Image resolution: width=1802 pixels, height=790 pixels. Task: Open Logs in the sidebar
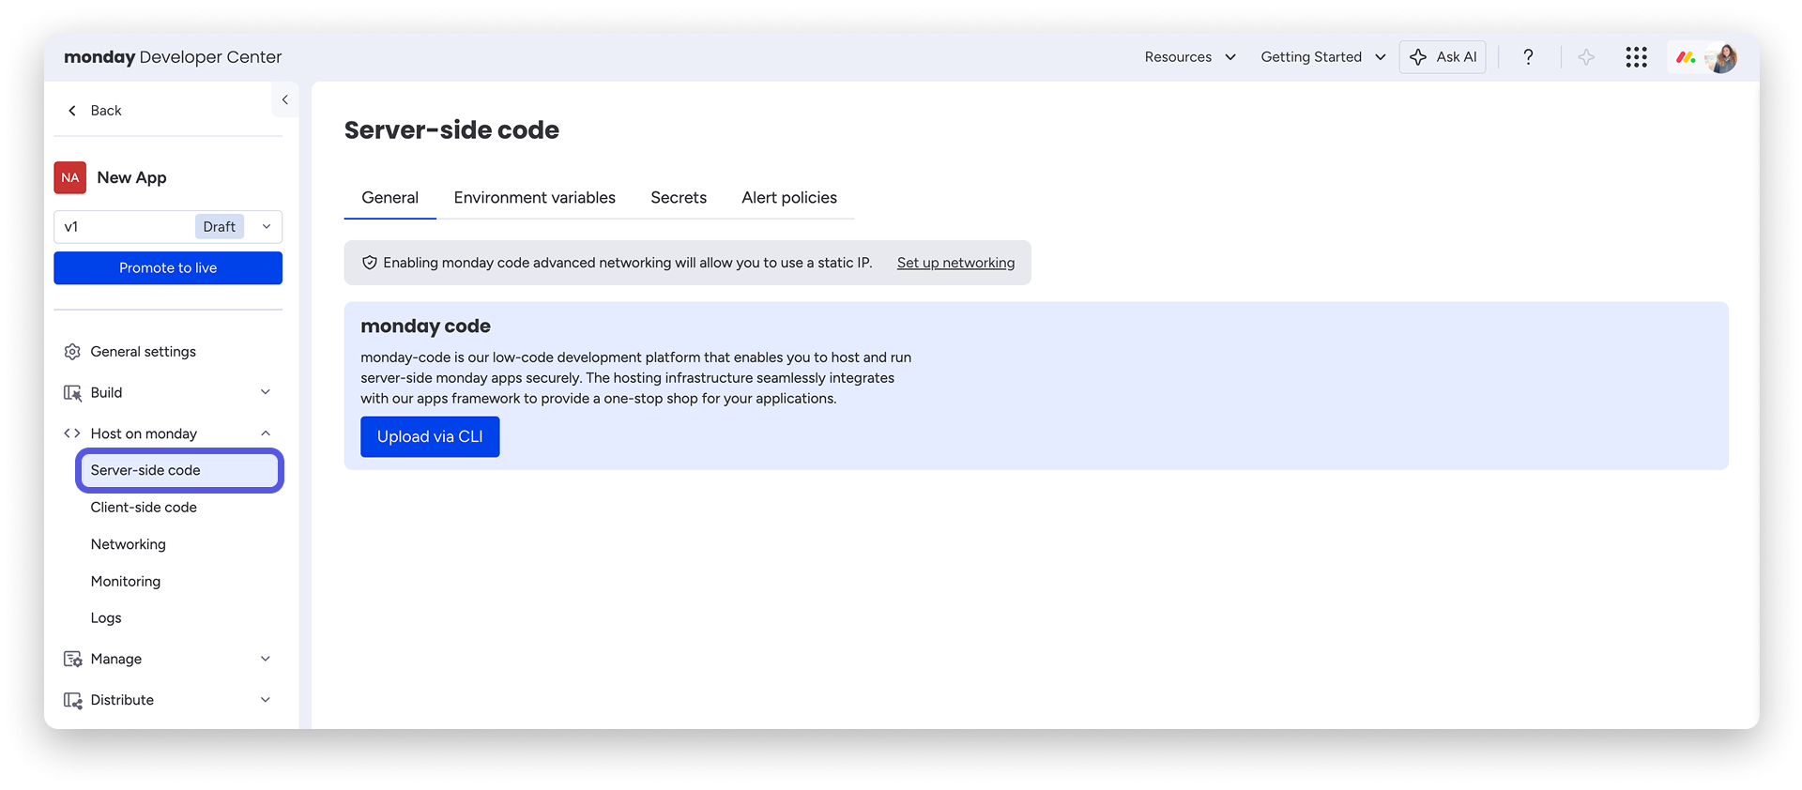point(106,618)
